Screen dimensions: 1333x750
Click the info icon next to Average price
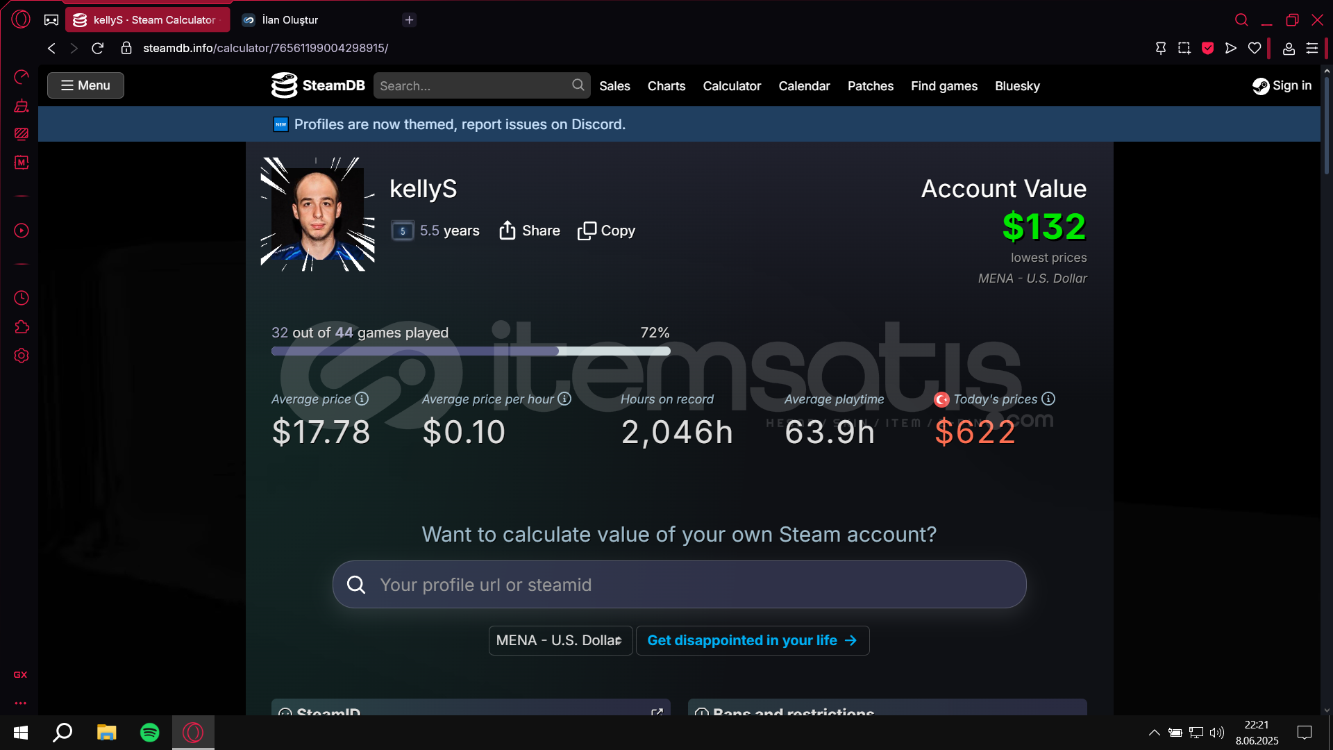(x=362, y=399)
